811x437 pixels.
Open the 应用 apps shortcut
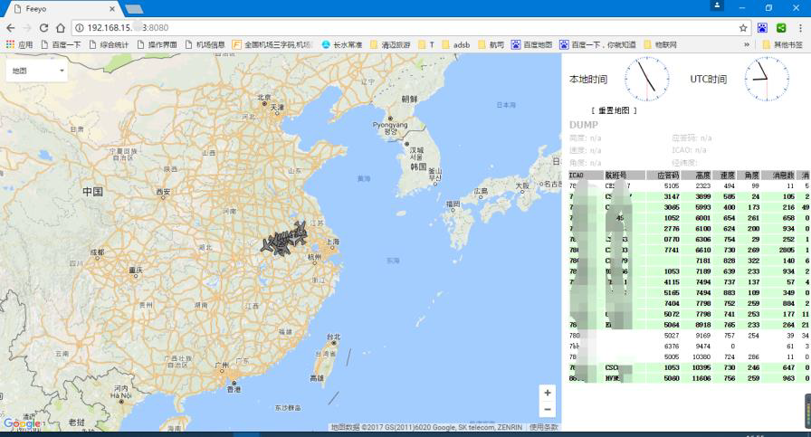(x=19, y=45)
